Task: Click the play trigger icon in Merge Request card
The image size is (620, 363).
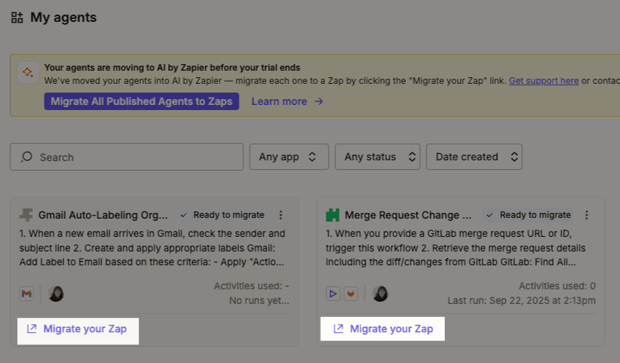Action: click(333, 294)
